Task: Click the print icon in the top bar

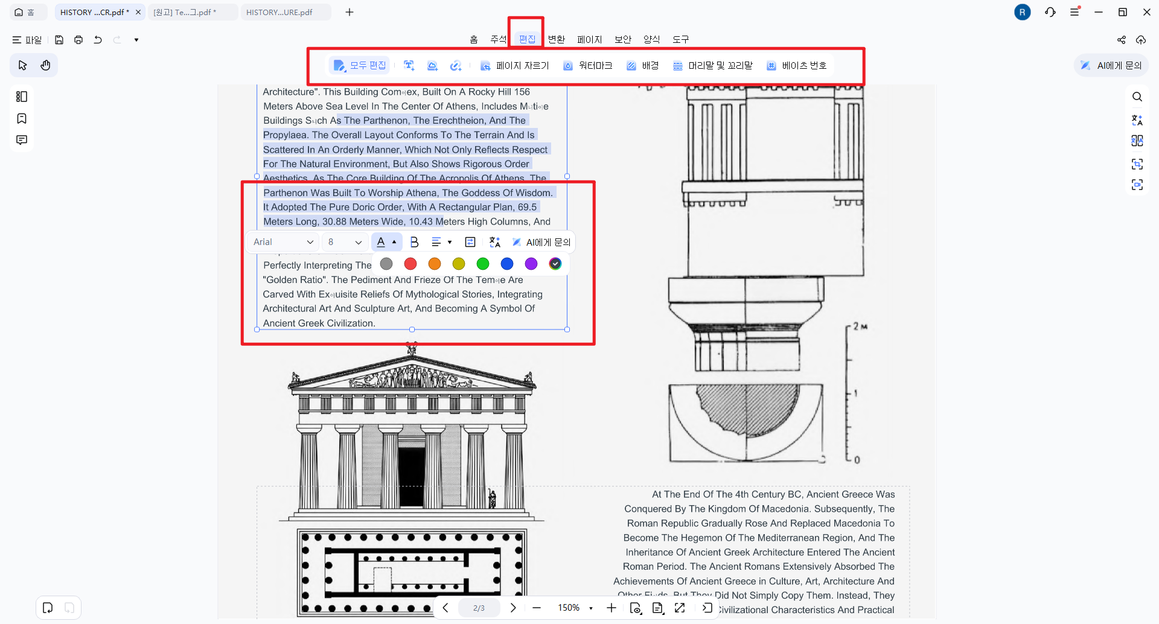Action: click(x=78, y=40)
